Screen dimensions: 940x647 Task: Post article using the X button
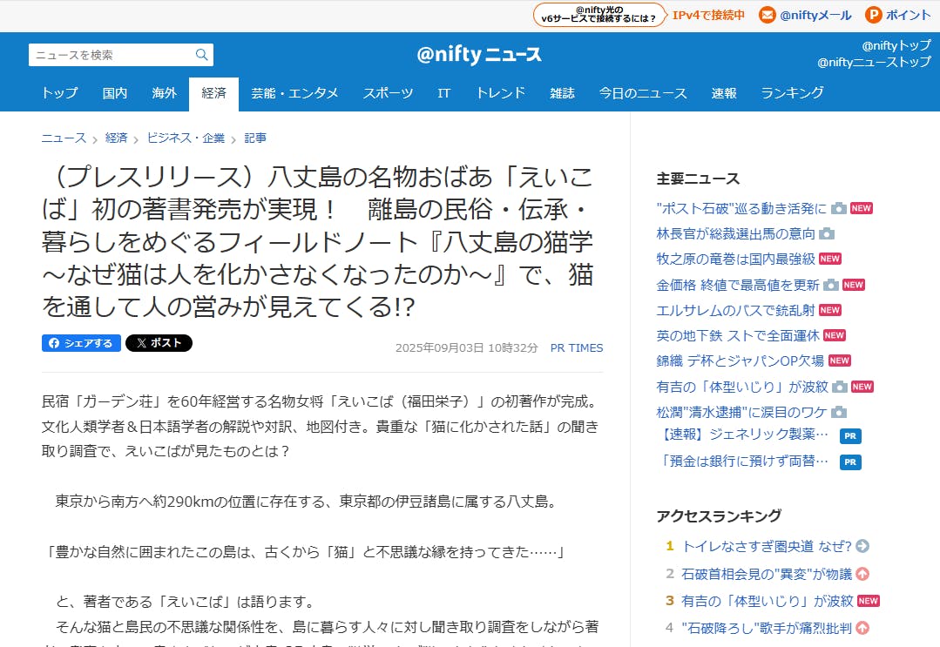(159, 343)
